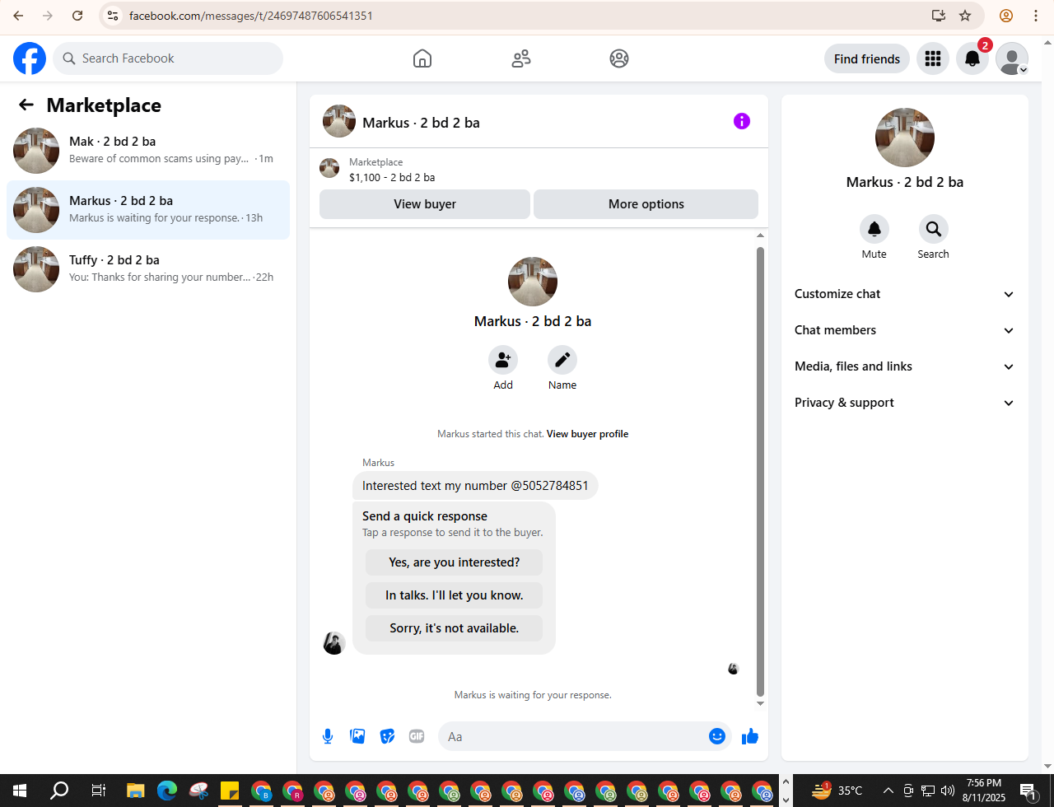Click the Find friends button
Viewport: 1054px width, 807px height.
pyautogui.click(x=867, y=58)
